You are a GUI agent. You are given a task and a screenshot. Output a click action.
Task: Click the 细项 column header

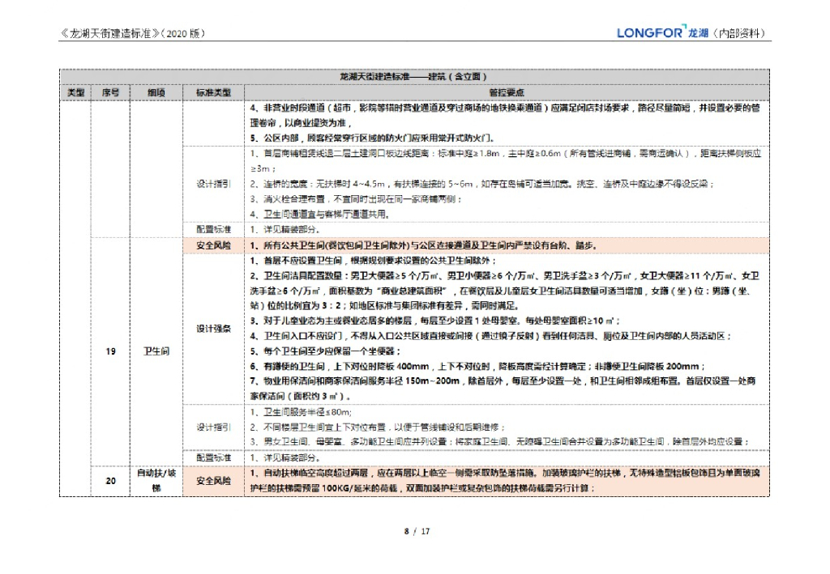[x=155, y=93]
